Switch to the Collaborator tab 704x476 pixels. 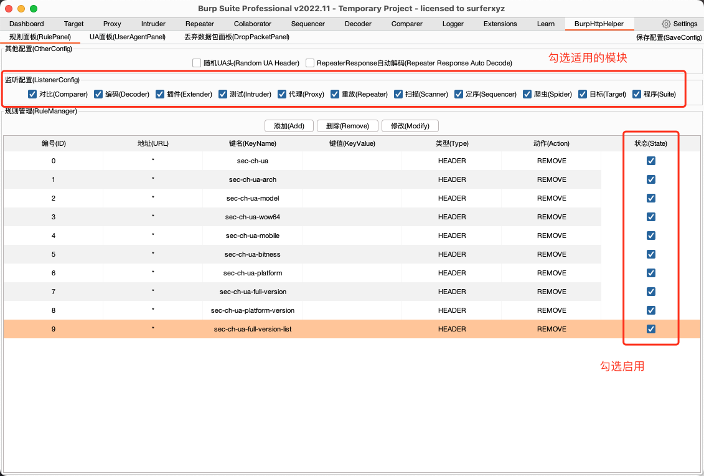tap(252, 24)
